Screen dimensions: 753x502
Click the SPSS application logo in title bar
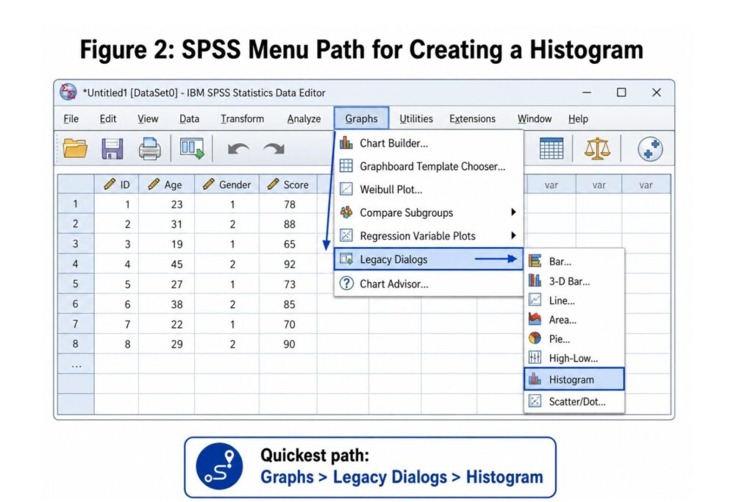pyautogui.click(x=68, y=92)
